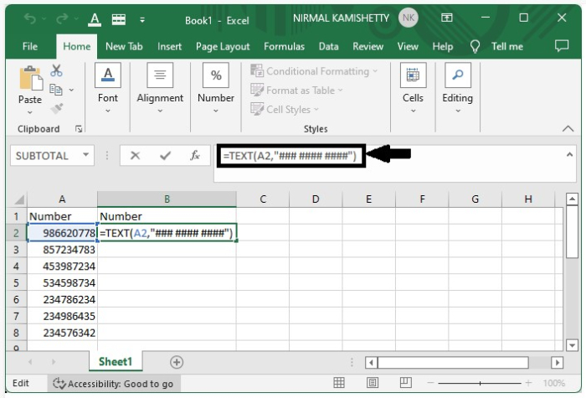Screen dimensions: 586x398
Task: Select column H header
Action: tap(528, 199)
